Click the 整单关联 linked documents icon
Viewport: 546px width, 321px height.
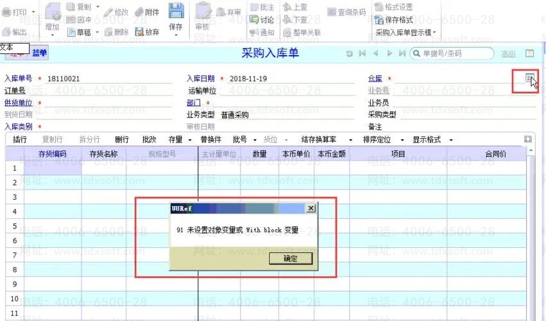pyautogui.click(x=287, y=32)
